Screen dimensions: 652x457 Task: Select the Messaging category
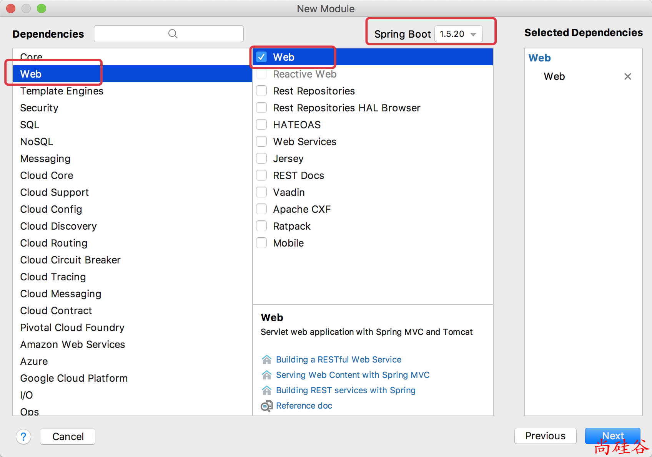point(132,159)
